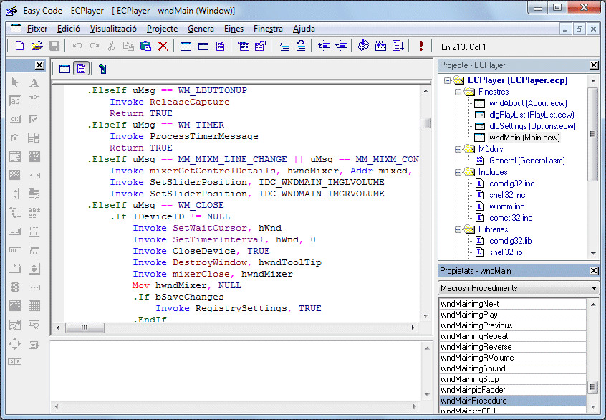Viewport: 606px width, 420px height.
Task: Select comdlg32.lib under Llibreries
Action: pos(510,241)
